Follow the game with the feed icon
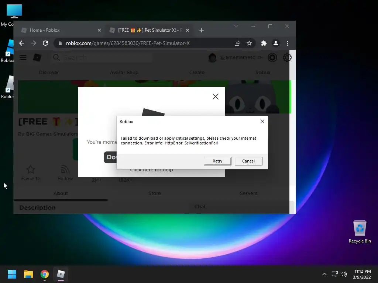 pyautogui.click(x=65, y=170)
